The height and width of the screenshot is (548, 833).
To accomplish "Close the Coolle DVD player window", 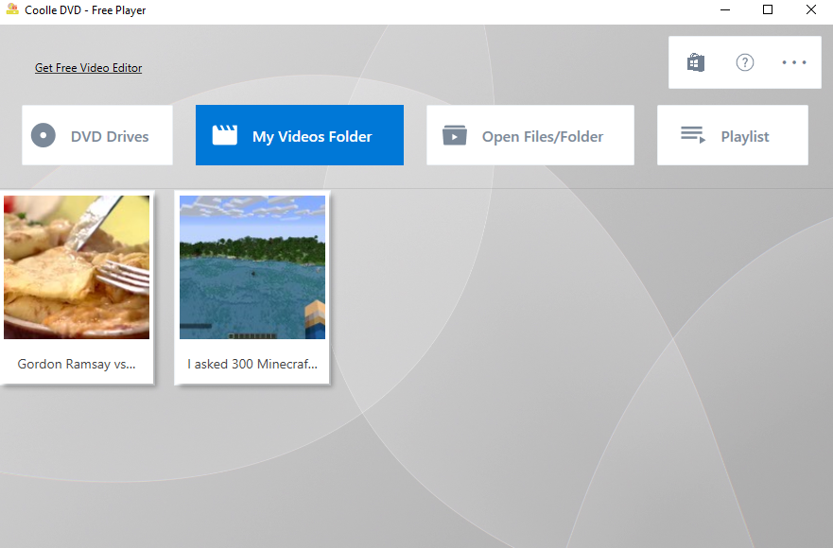I will [811, 10].
